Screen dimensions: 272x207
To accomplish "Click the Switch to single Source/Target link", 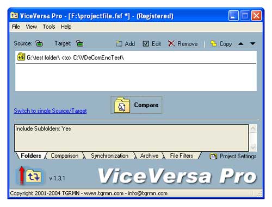I will pyautogui.click(x=50, y=111).
